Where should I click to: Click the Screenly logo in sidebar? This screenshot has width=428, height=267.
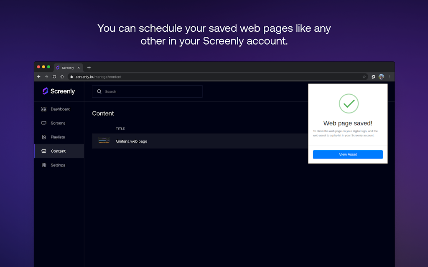point(59,91)
